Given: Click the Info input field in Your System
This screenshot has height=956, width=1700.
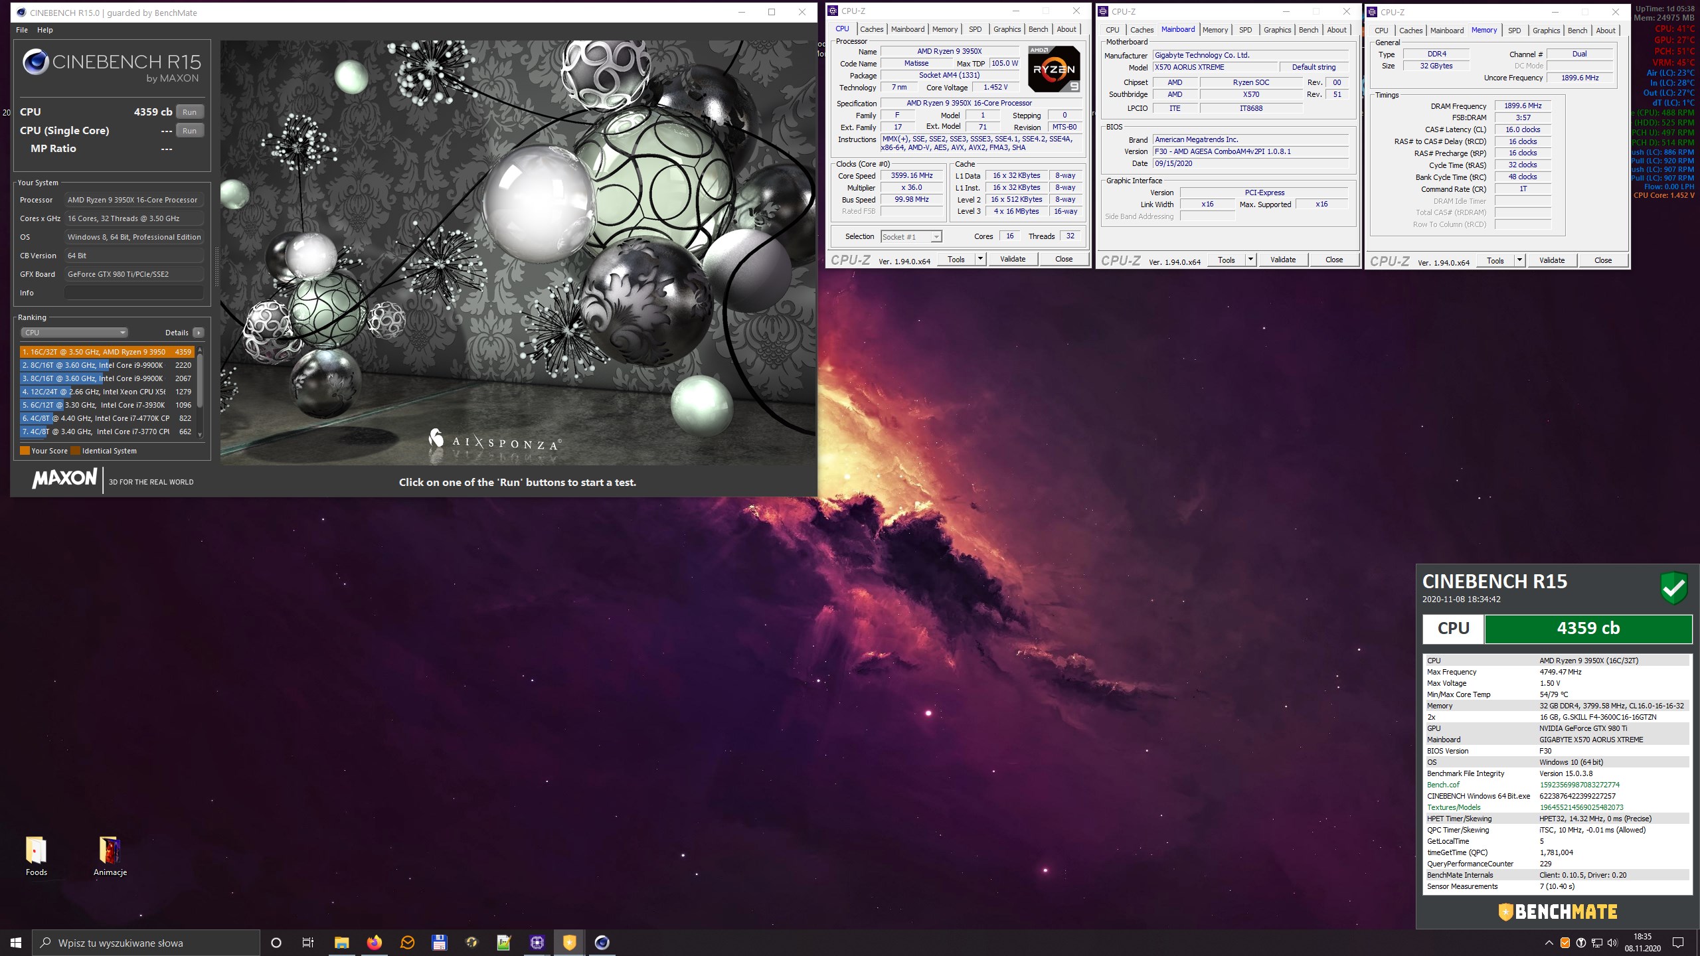Looking at the screenshot, I should [134, 293].
